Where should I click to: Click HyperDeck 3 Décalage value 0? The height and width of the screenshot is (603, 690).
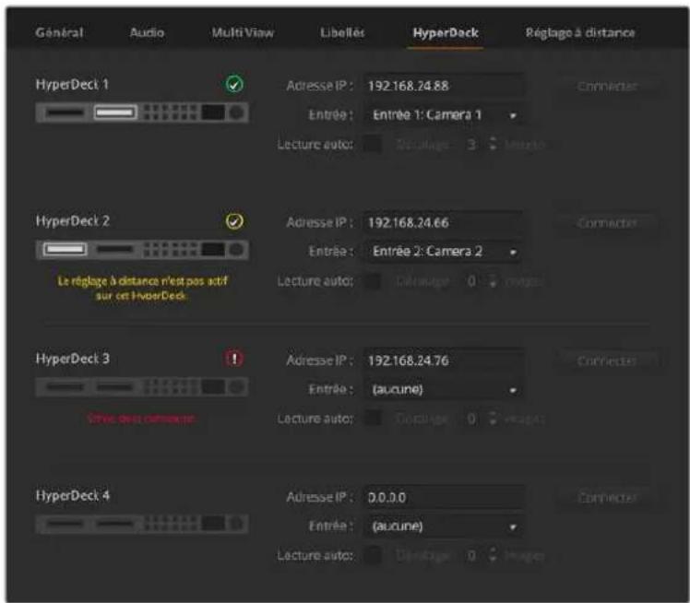click(471, 419)
